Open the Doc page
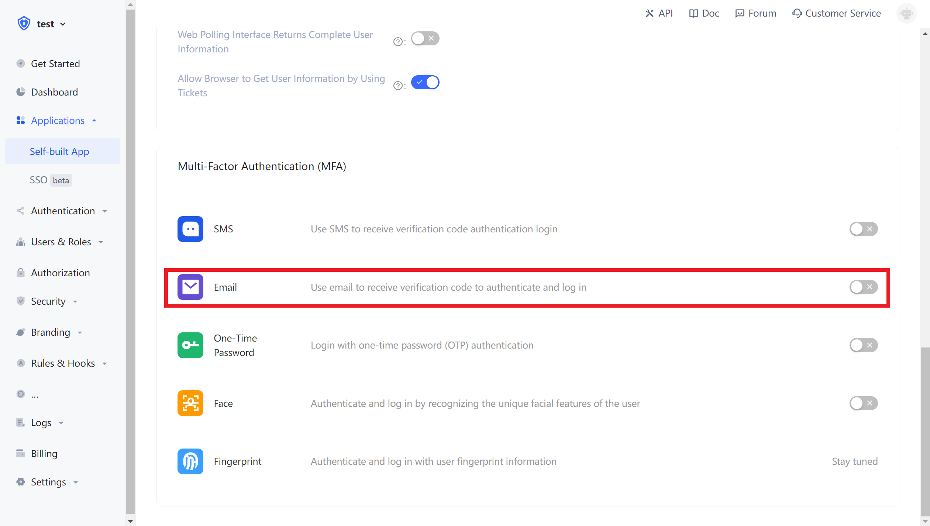This screenshot has width=930, height=526. tap(703, 13)
